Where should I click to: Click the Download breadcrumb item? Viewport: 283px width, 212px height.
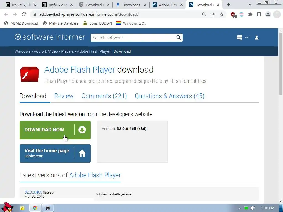click(122, 51)
